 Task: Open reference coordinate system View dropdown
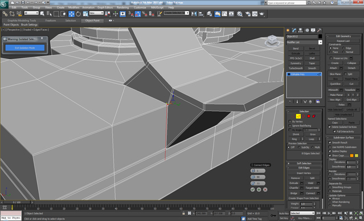(x=96, y=13)
